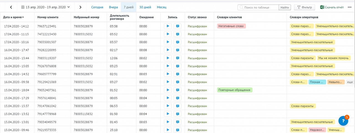Click Слова-паразиты tag in 15:37 row
The height and width of the screenshot is (133, 355).
tap(303, 106)
